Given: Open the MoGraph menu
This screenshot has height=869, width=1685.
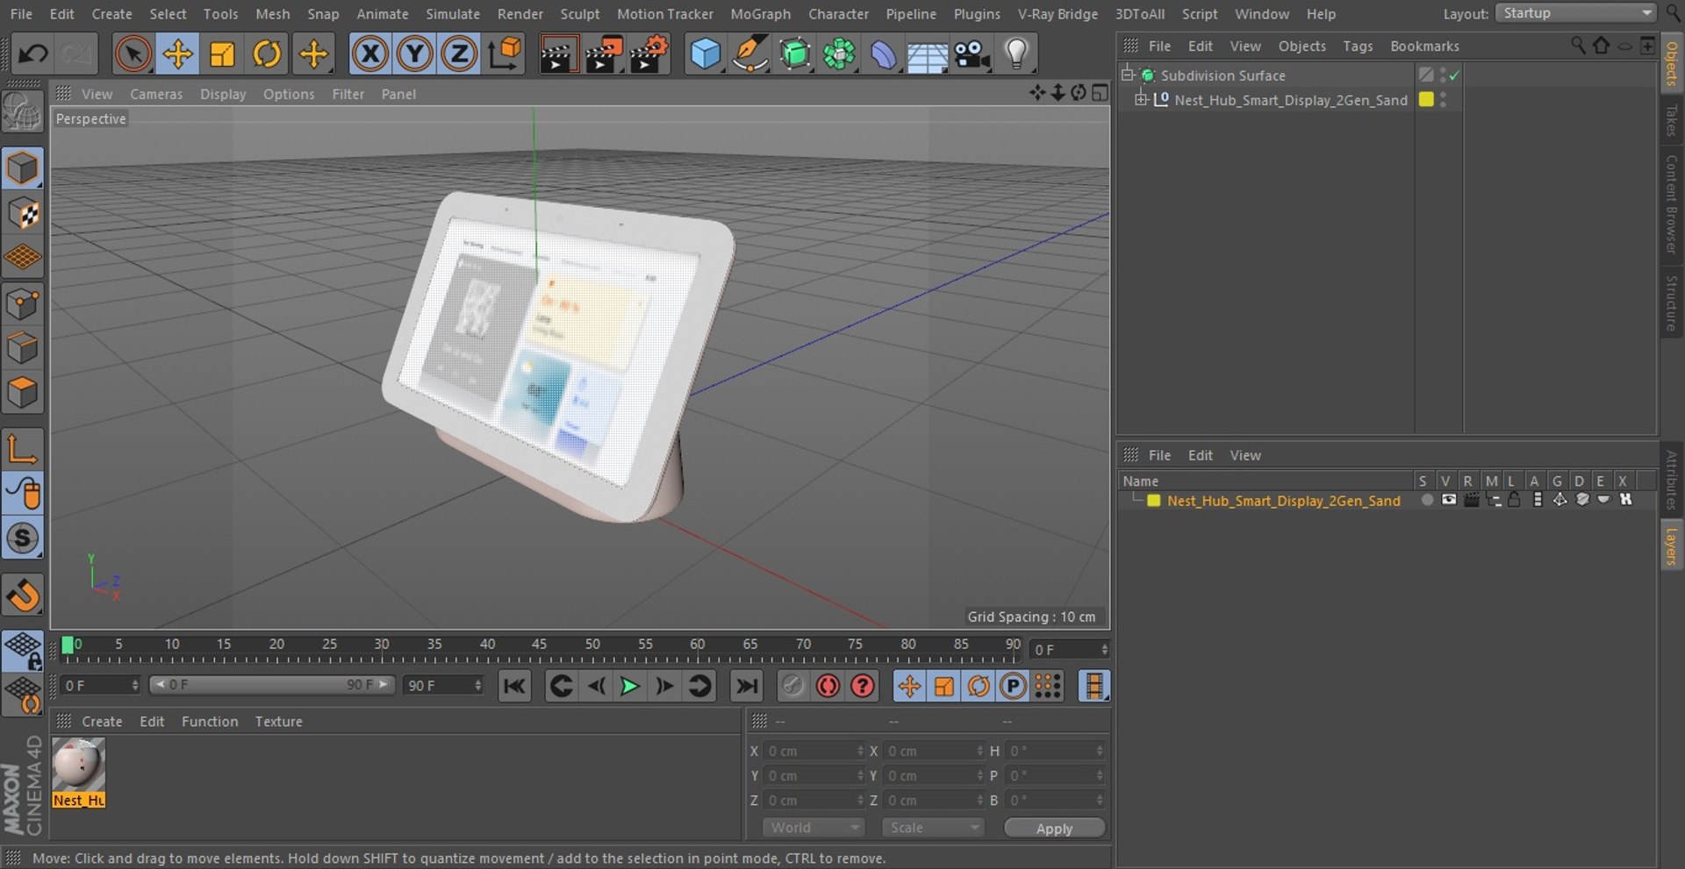Looking at the screenshot, I should [760, 14].
